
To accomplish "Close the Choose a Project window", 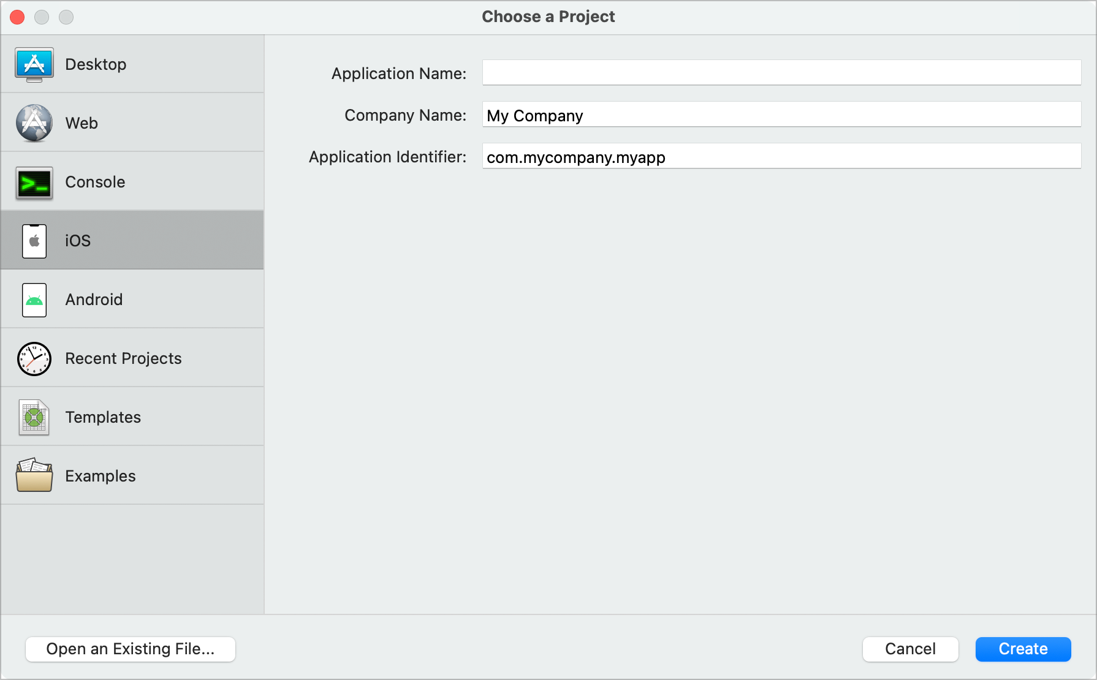I will [18, 17].
